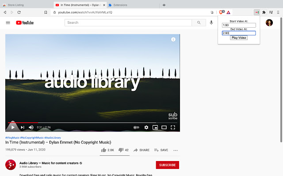The width and height of the screenshot is (283, 176).
Task: Subscribe to Audio Library channel
Action: [167, 165]
